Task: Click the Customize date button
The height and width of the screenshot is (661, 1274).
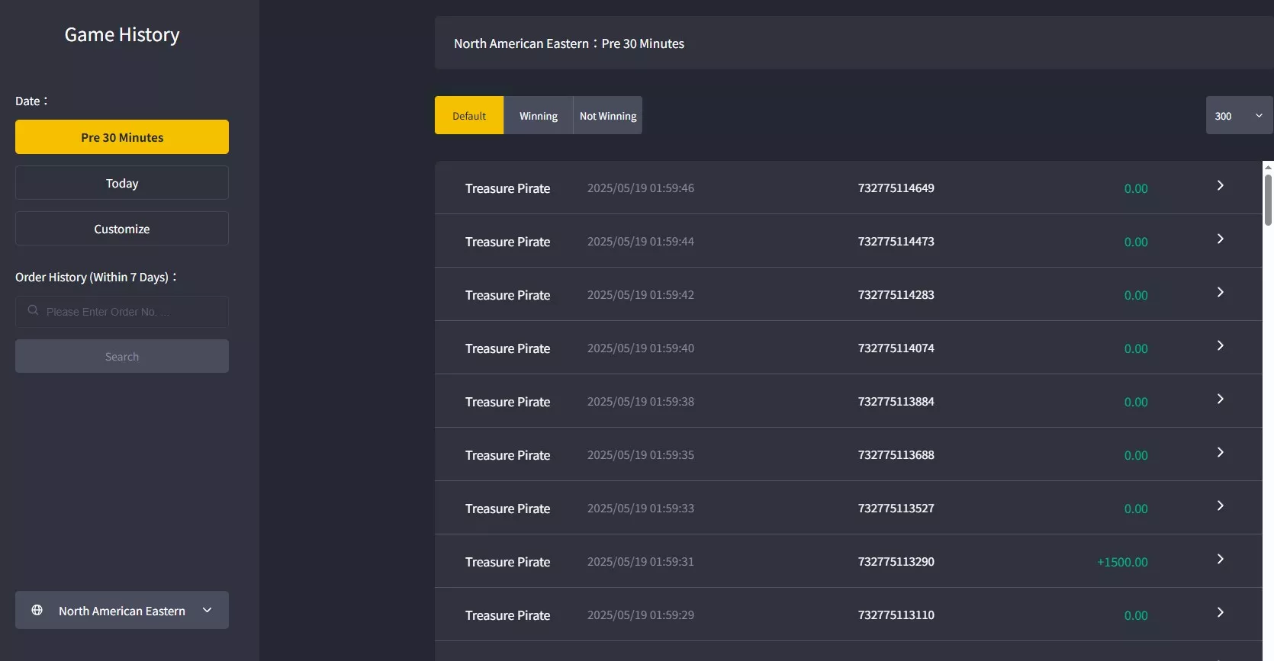Action: 122,229
